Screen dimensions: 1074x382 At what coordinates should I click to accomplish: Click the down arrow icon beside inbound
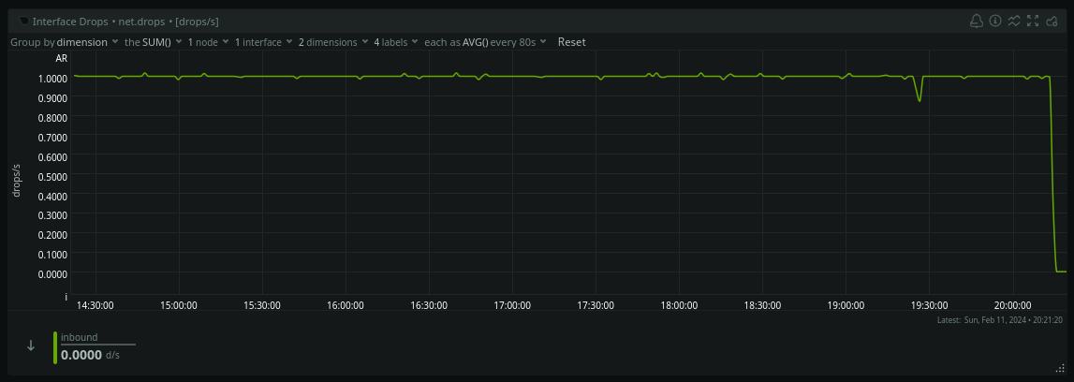pyautogui.click(x=31, y=345)
